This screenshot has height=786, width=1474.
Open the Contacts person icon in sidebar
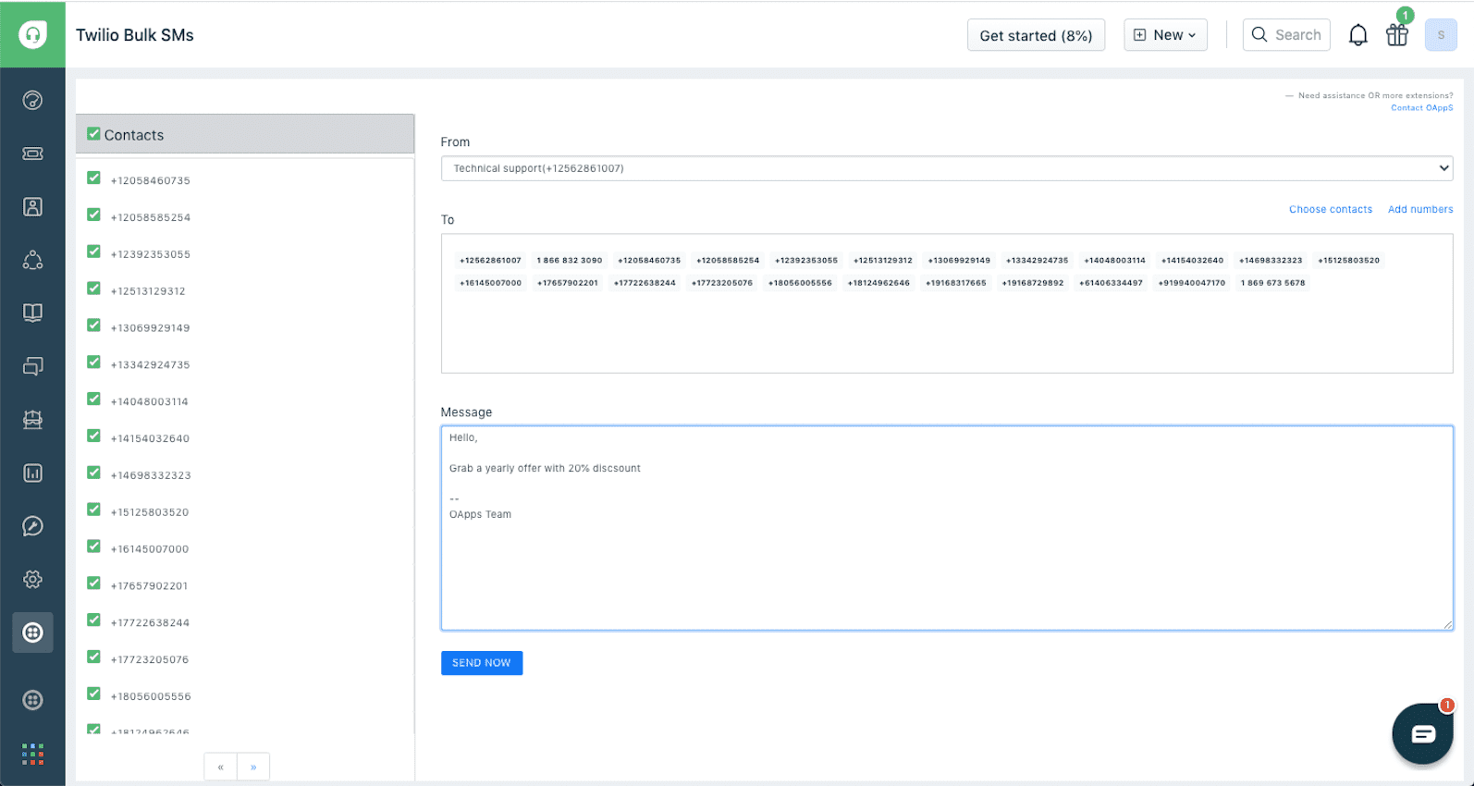[x=32, y=206]
